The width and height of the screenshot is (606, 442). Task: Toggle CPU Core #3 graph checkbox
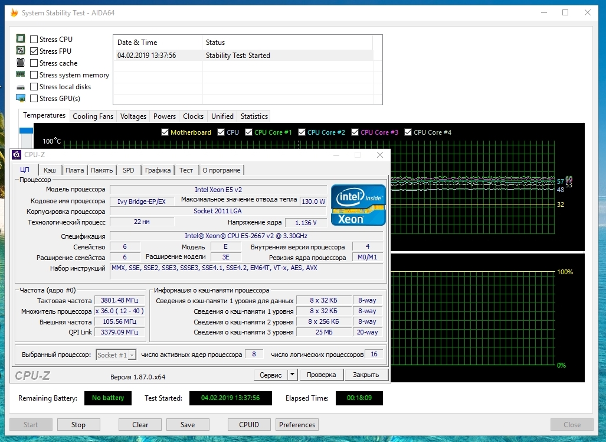(x=355, y=132)
